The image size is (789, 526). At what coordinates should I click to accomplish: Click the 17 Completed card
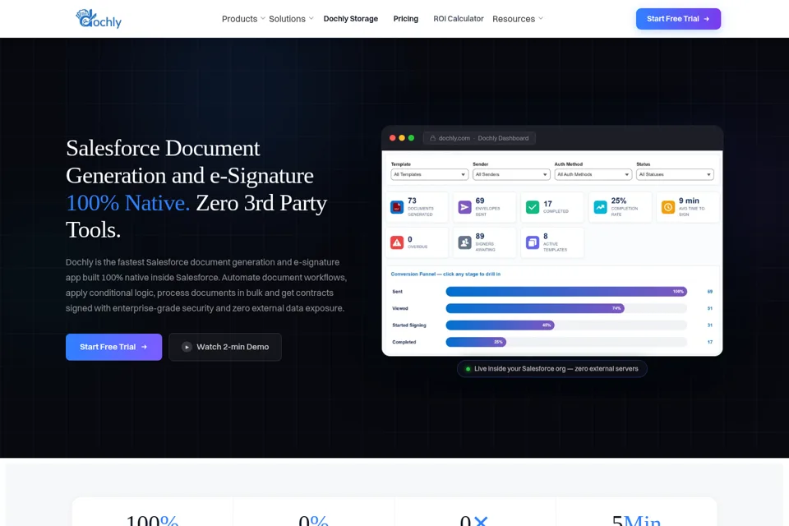pyautogui.click(x=552, y=207)
